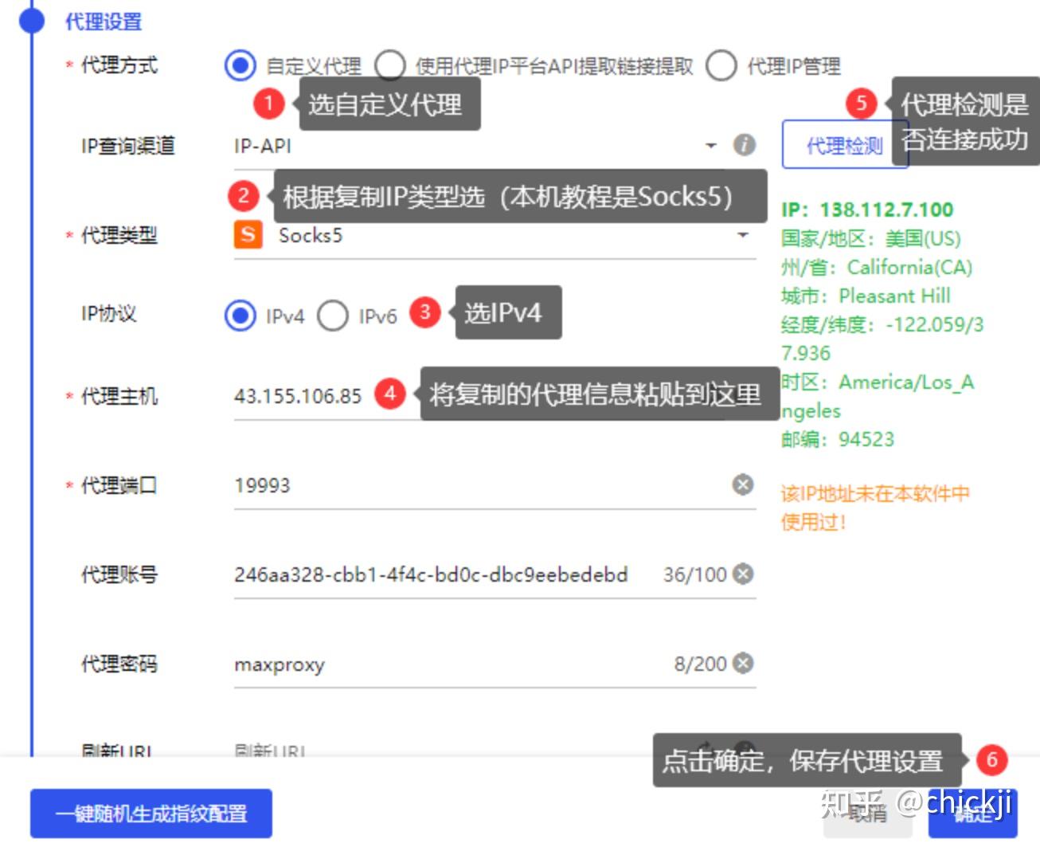
Task: Expand the 代理类型 dropdown
Action: tap(742, 235)
